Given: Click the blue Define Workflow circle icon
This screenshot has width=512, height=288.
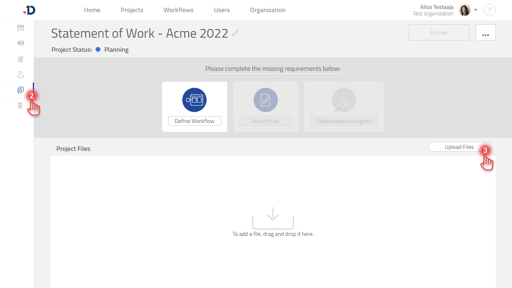Looking at the screenshot, I should (x=194, y=100).
